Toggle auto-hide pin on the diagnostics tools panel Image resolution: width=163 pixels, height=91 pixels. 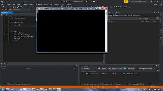(x=156, y=13)
